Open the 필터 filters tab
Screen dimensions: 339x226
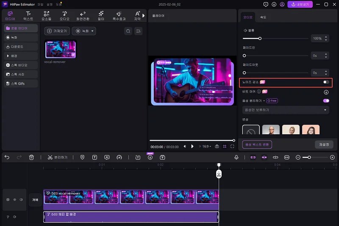click(x=101, y=16)
